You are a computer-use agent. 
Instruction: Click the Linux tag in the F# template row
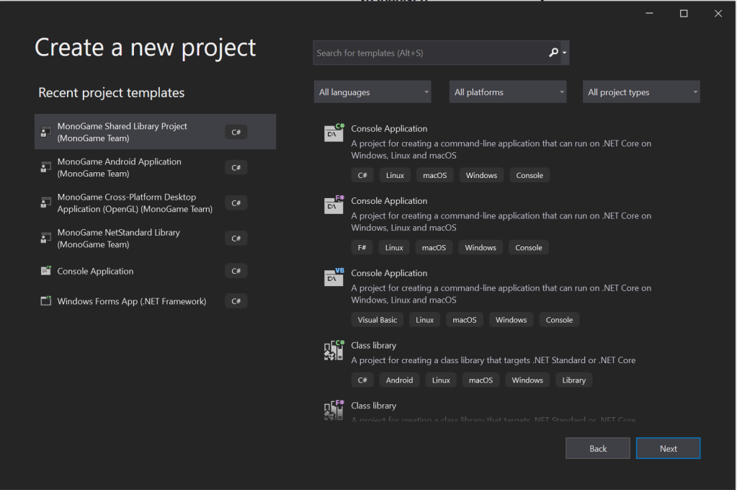(x=394, y=247)
